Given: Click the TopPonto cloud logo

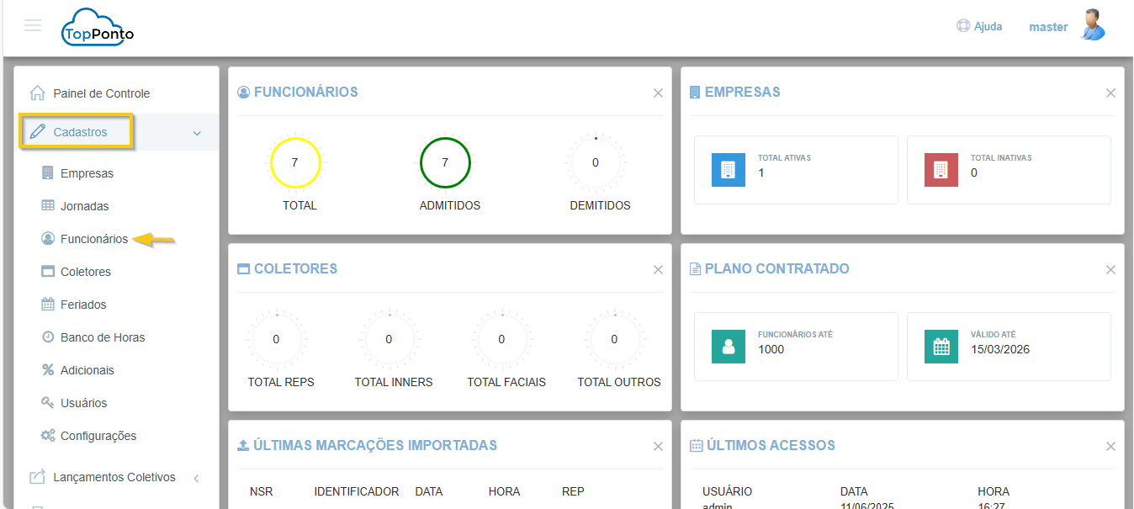Looking at the screenshot, I should [98, 28].
